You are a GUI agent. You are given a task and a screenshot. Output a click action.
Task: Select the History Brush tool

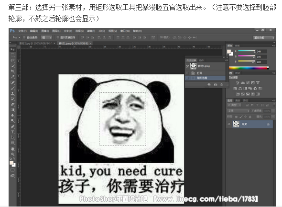pyautogui.click(x=12, y=99)
